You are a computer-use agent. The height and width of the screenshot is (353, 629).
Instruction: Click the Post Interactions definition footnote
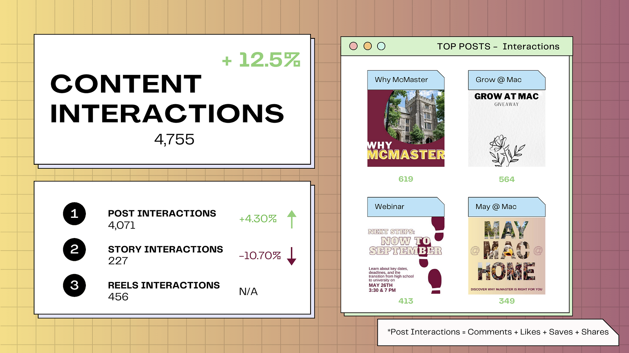[498, 332]
